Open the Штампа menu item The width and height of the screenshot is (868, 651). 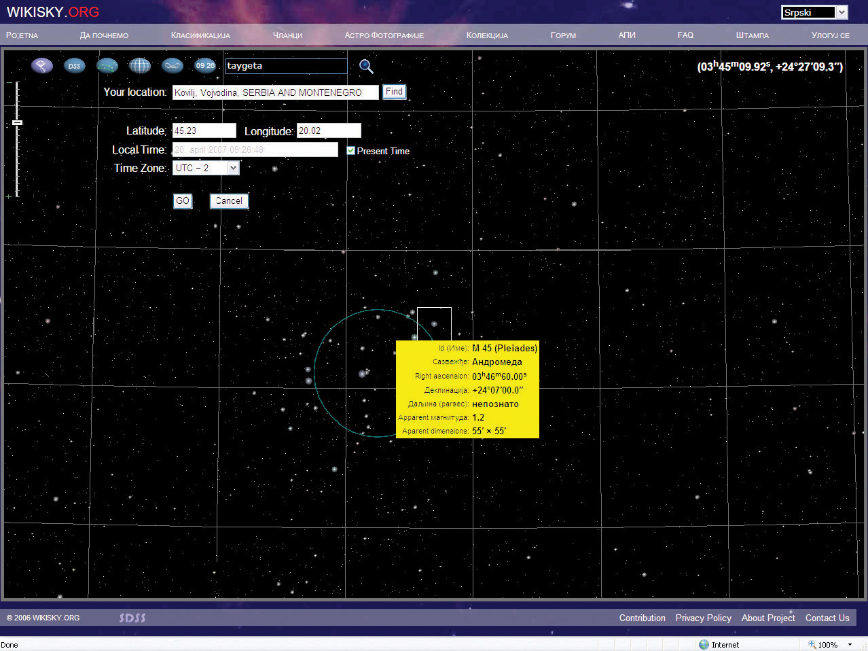point(753,35)
